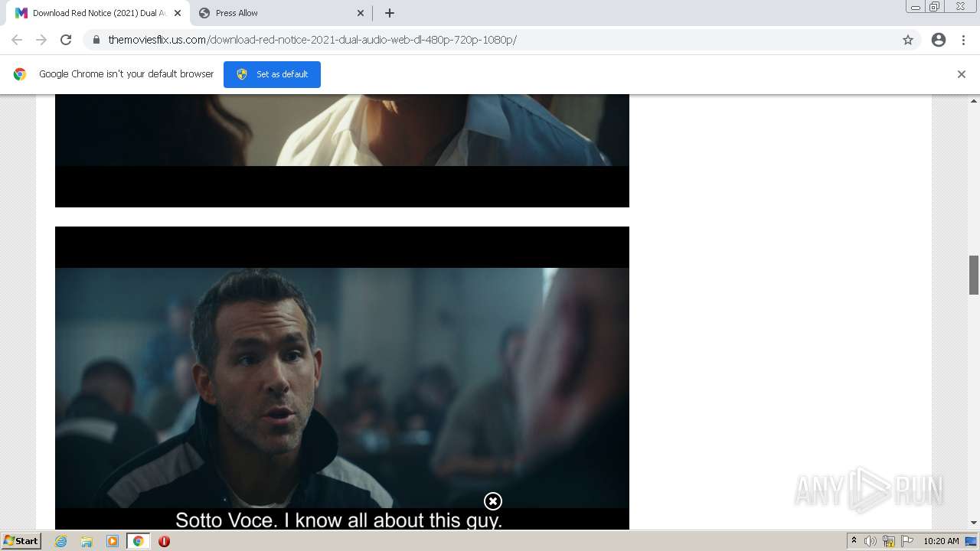Screen dimensions: 980x551
Task: Open the volume speaker tray icon
Action: point(871,541)
